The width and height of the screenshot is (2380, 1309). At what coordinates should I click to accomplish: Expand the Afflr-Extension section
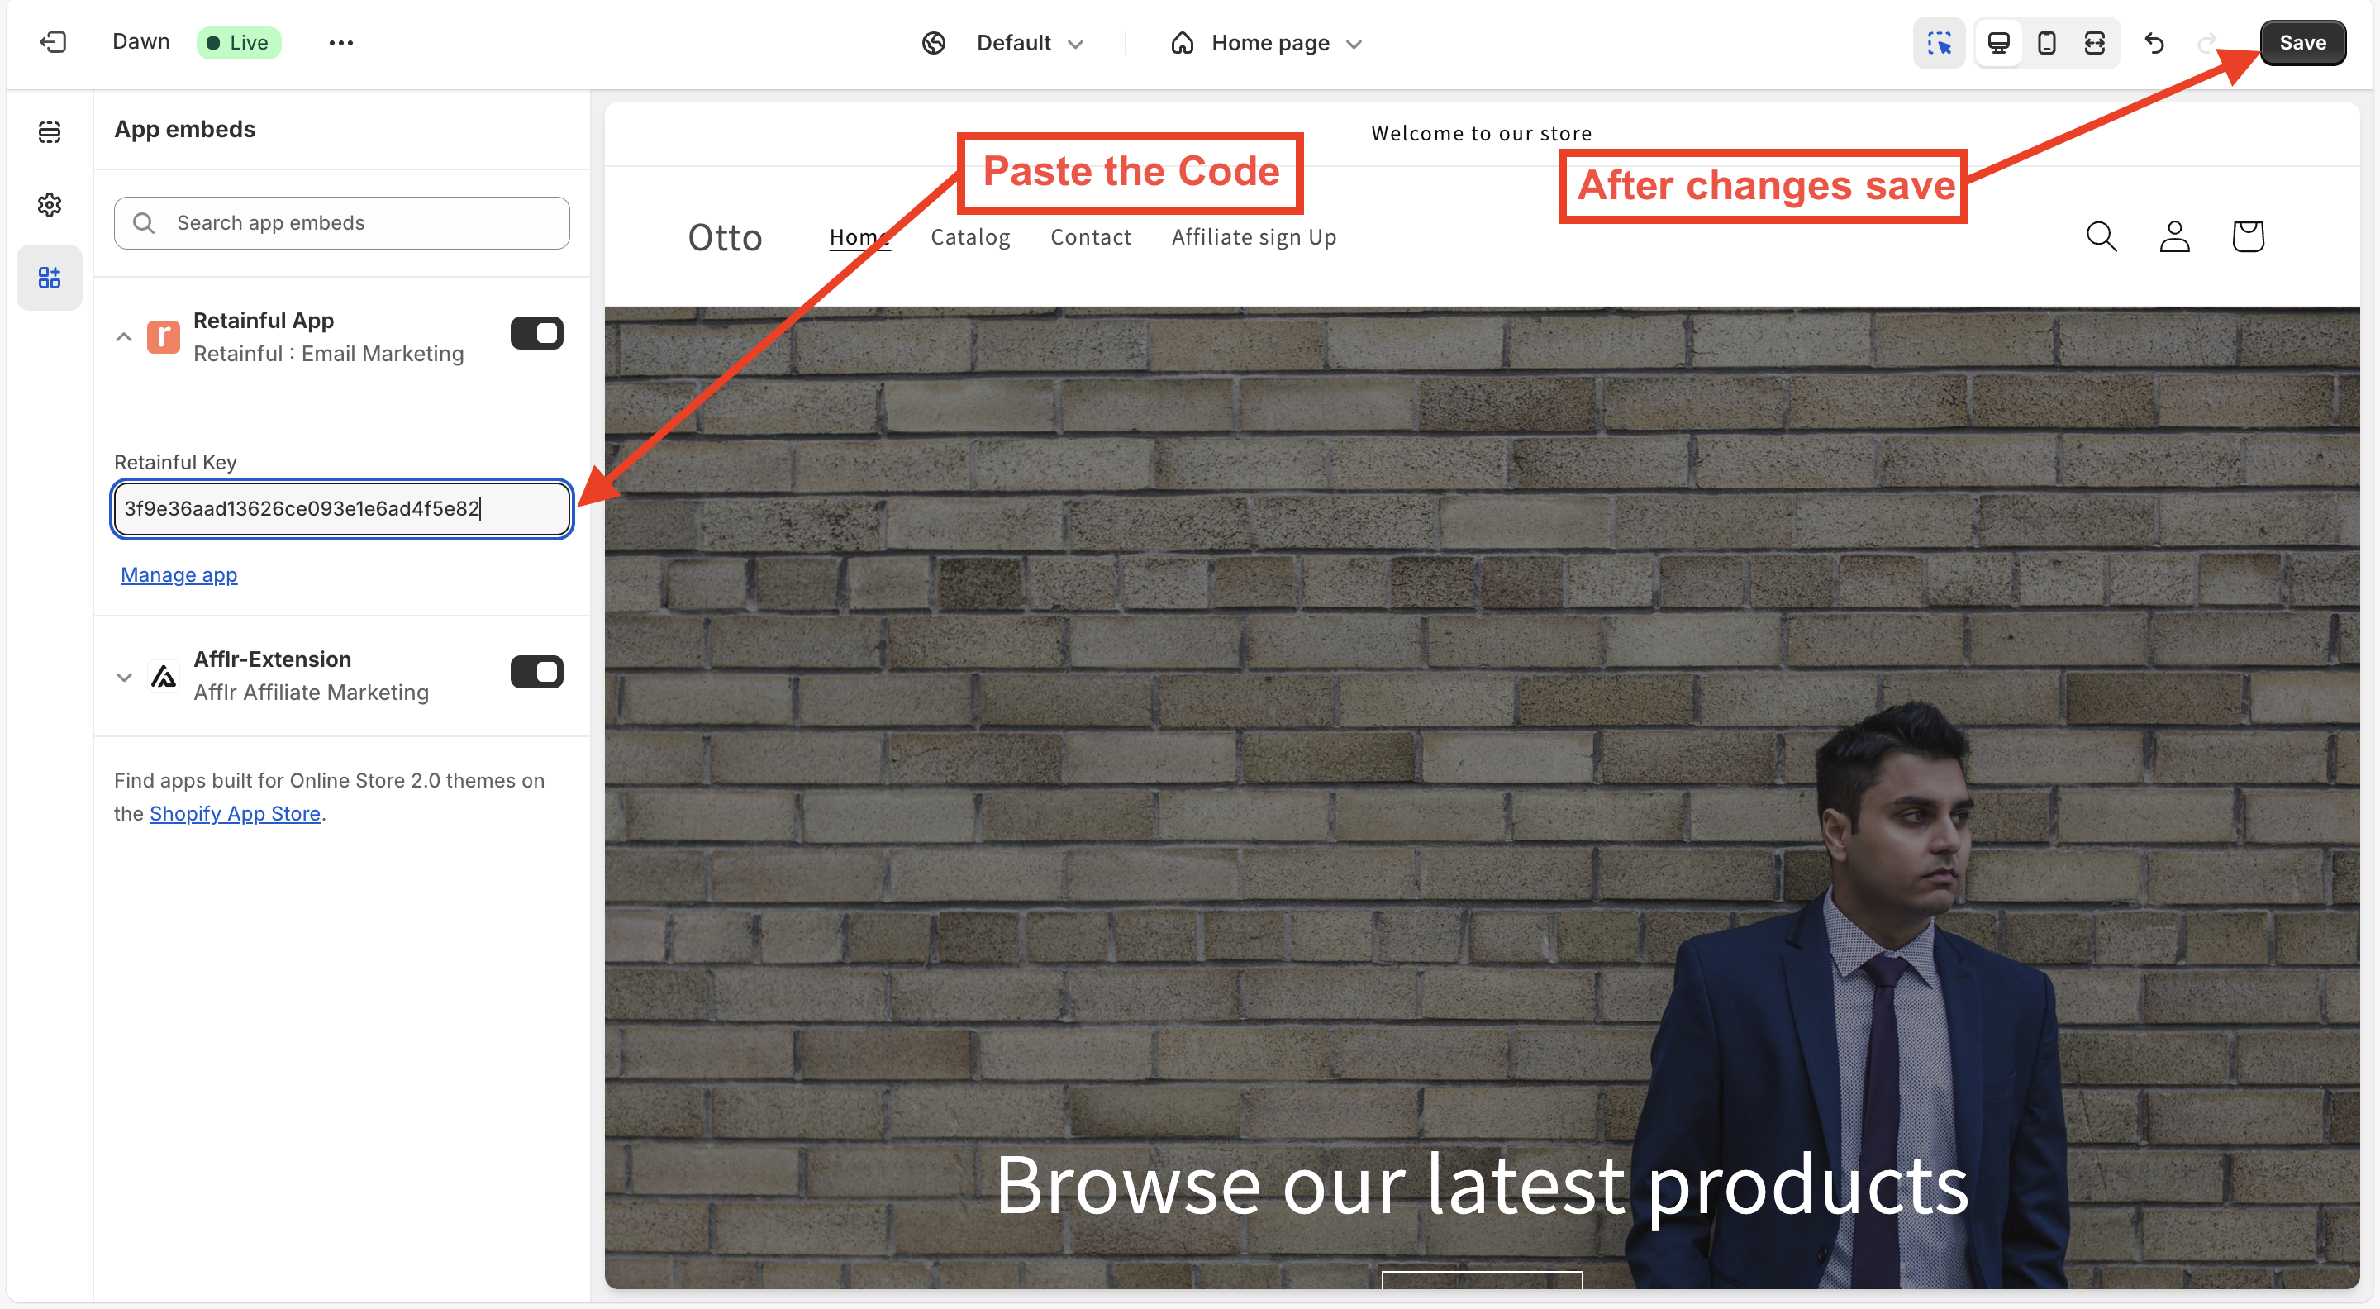124,676
